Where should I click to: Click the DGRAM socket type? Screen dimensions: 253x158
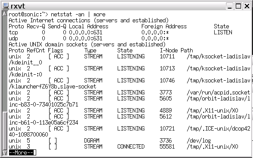point(92,141)
